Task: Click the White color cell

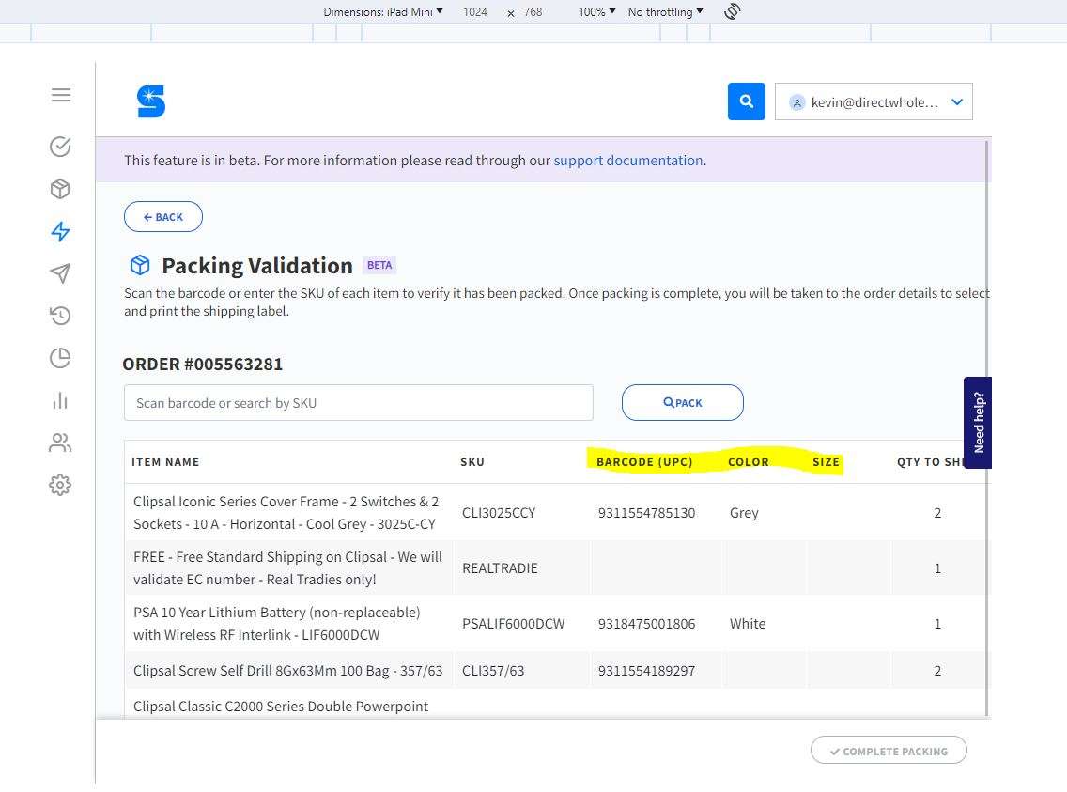Action: click(747, 623)
